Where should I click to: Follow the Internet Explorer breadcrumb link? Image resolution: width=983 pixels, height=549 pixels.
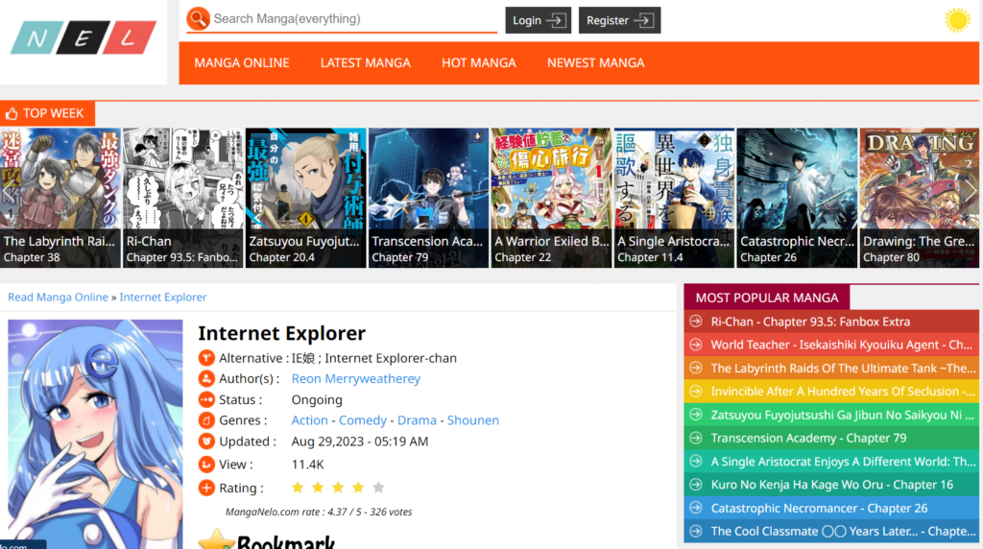click(163, 298)
